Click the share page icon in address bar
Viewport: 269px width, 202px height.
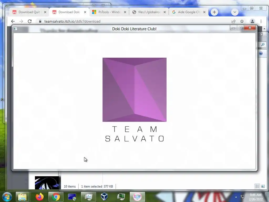click(x=234, y=21)
